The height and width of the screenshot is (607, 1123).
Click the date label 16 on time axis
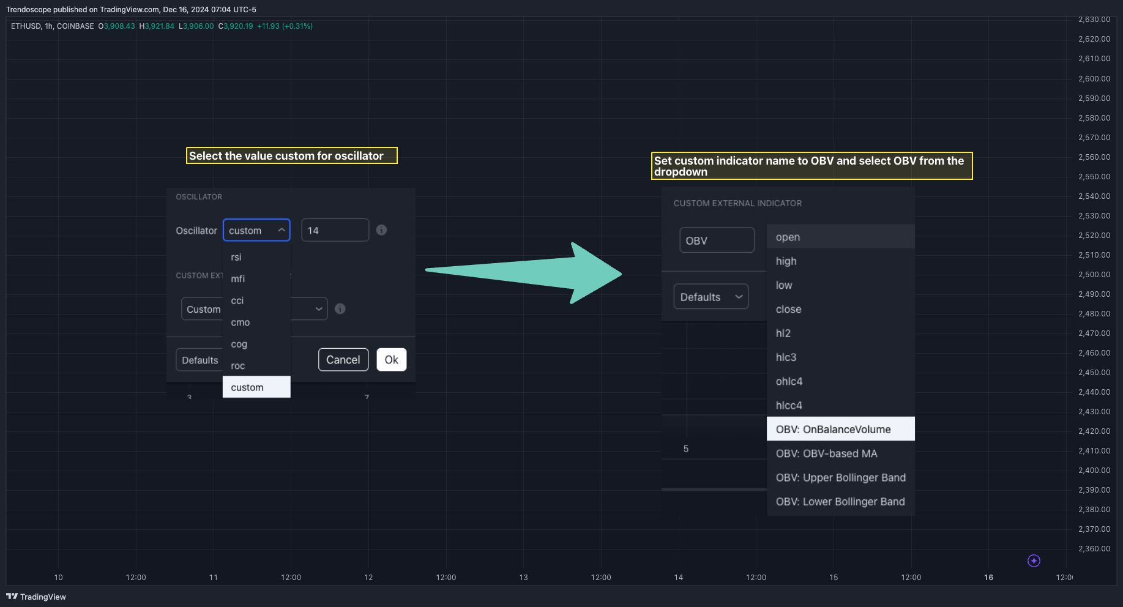click(x=988, y=577)
